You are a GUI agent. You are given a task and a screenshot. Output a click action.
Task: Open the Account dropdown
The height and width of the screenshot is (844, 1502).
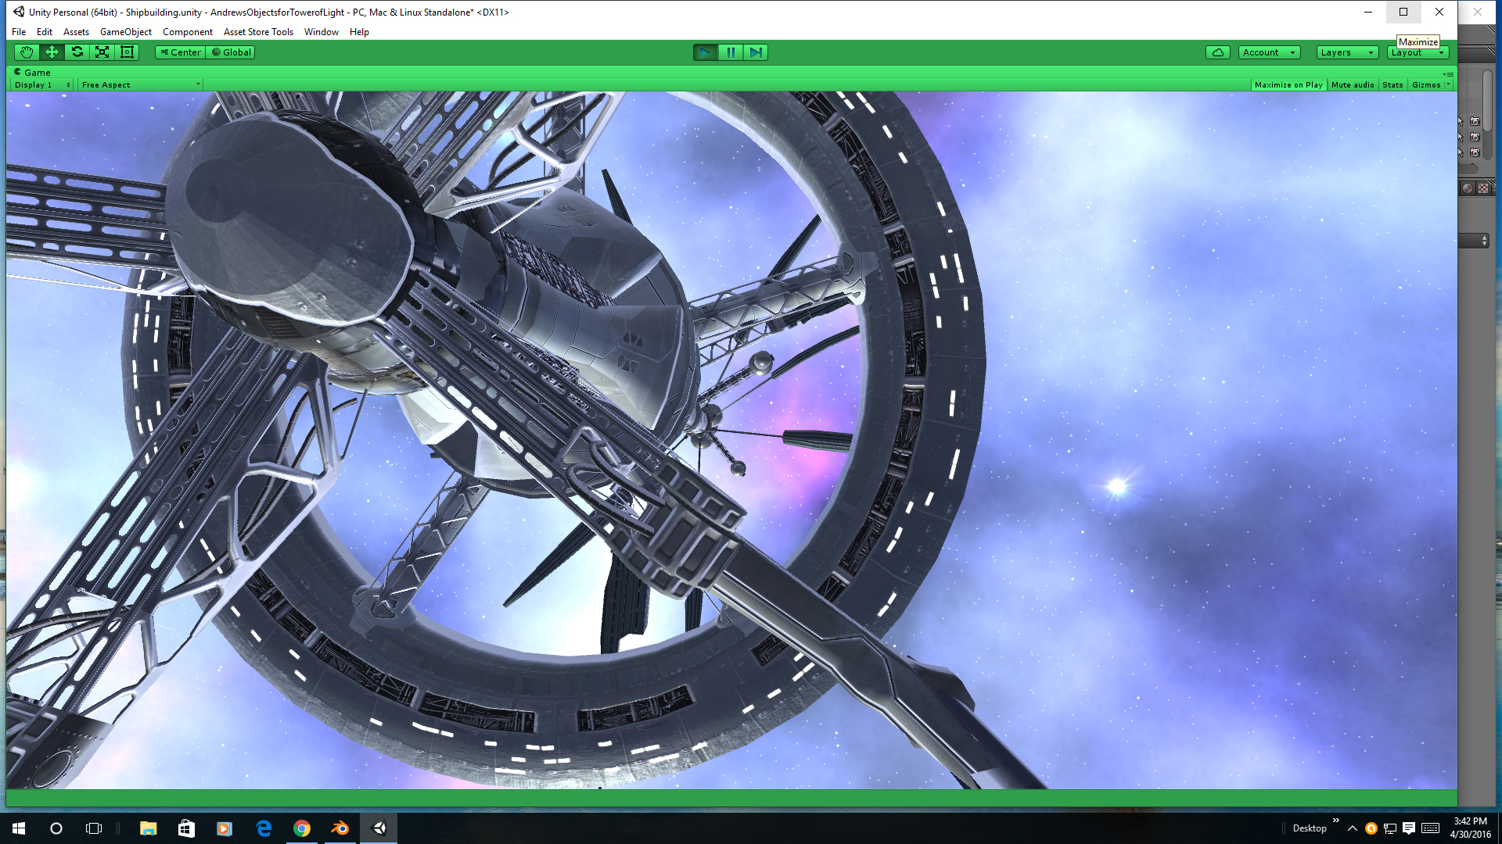1269,52
